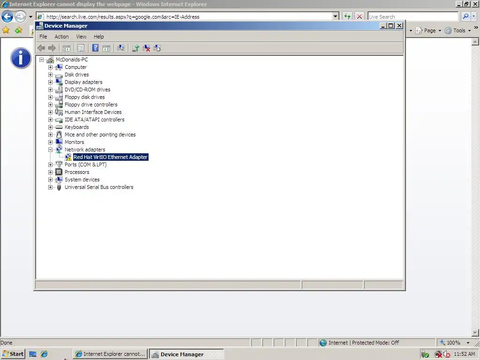480x360 pixels.
Task: Switch to Internet Explorer taskbar button
Action: [110, 354]
